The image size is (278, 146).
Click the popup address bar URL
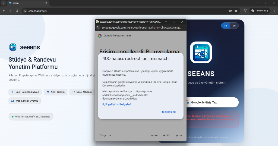point(142,27)
